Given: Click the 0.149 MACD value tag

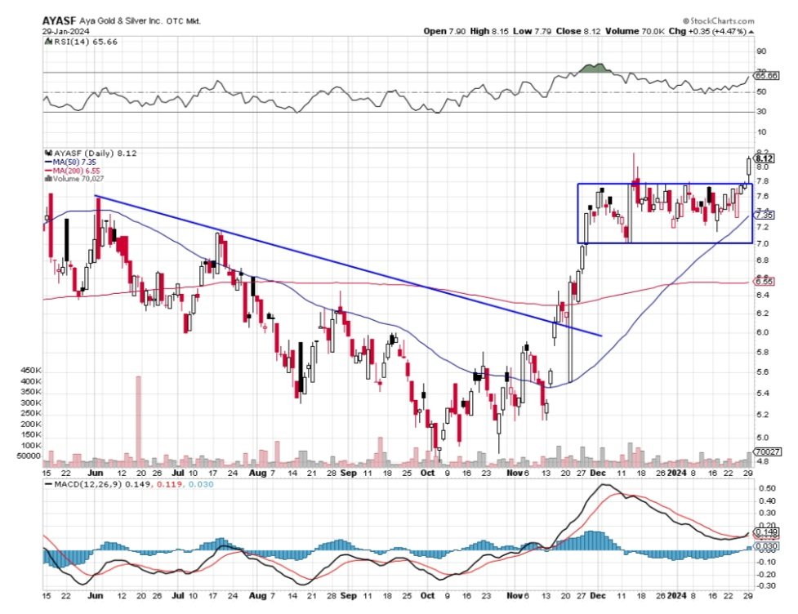Looking at the screenshot, I should (766, 532).
